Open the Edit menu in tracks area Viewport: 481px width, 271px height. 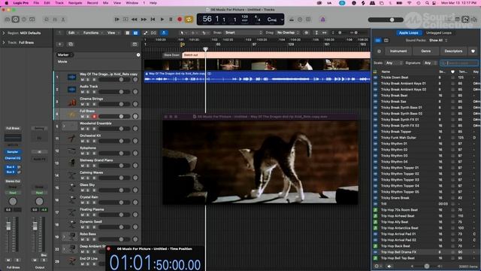[73, 32]
